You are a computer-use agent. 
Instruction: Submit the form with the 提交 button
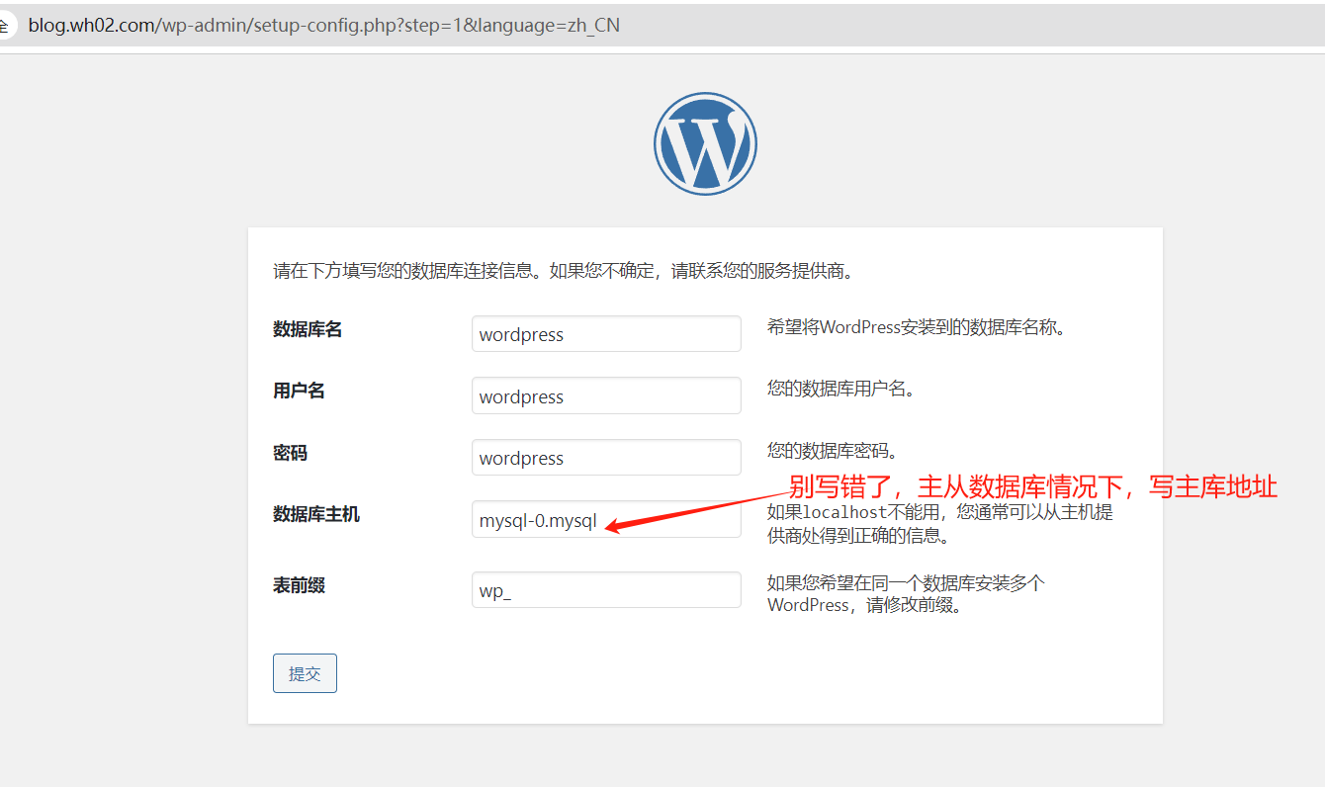click(x=305, y=673)
